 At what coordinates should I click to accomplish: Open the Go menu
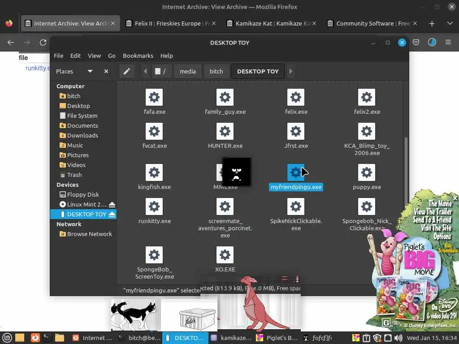click(x=112, y=56)
